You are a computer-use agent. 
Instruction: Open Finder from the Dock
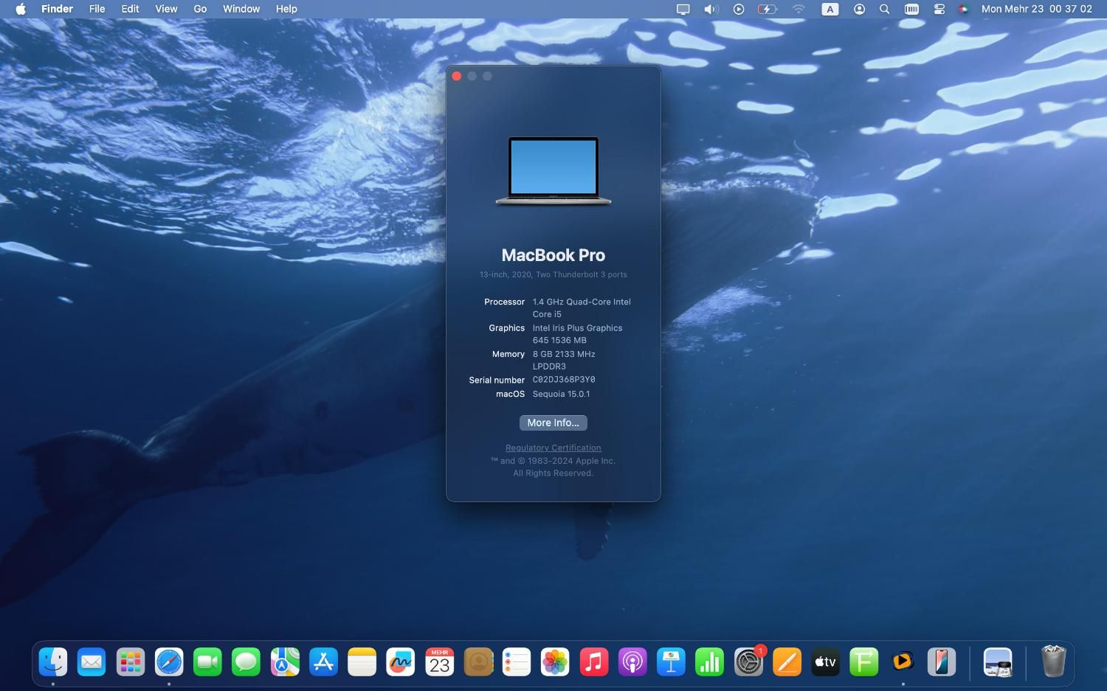click(x=53, y=662)
